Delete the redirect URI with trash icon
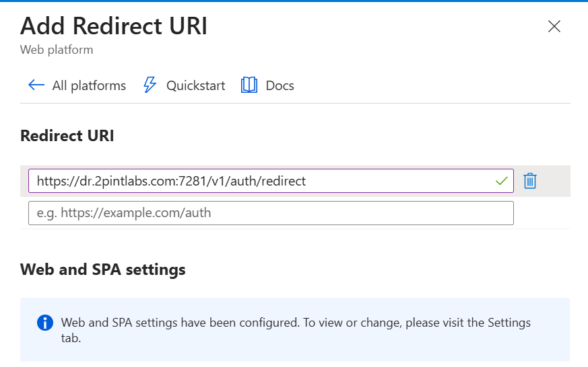This screenshot has width=588, height=367. 530,181
